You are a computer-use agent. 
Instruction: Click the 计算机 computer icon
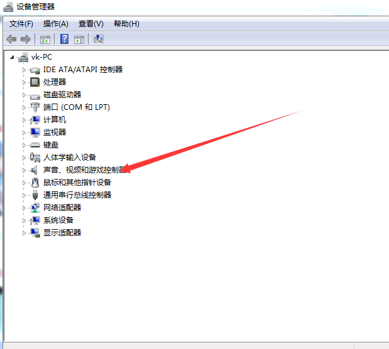35,120
